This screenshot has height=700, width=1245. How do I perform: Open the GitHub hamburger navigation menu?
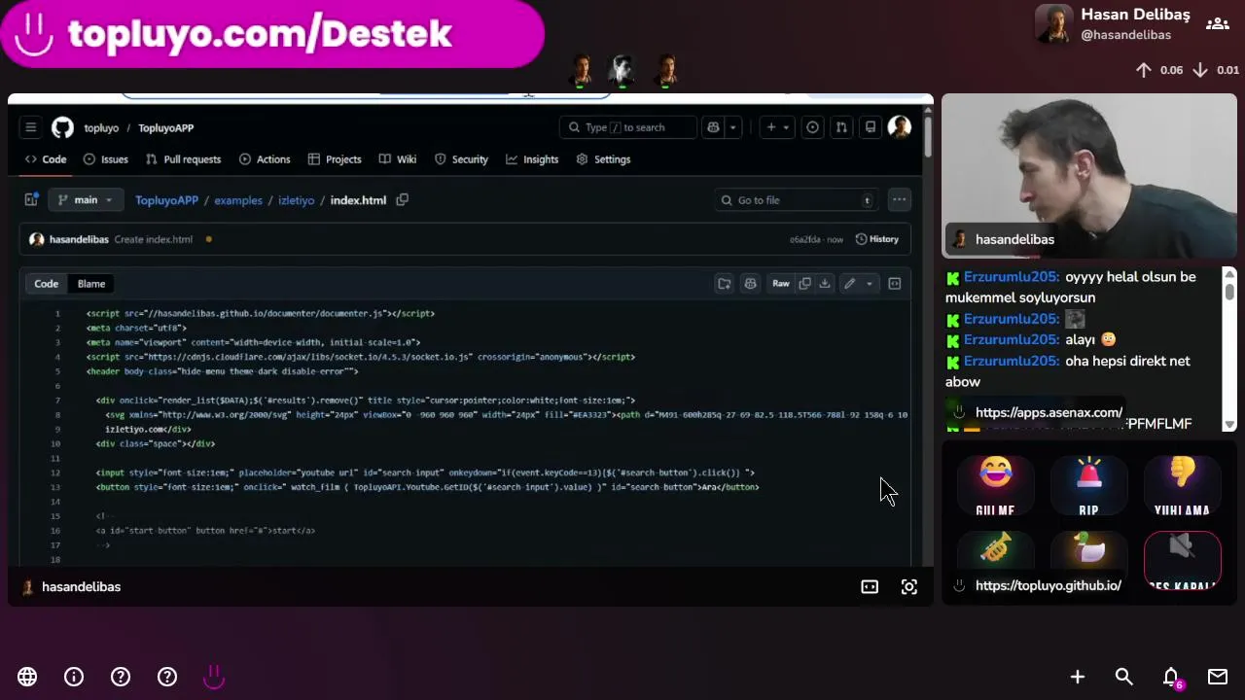31,127
